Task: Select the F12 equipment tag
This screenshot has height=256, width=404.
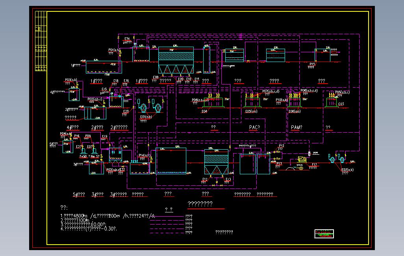Action: [x=314, y=165]
